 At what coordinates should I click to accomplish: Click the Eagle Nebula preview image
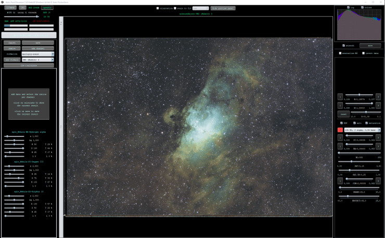coord(199,127)
